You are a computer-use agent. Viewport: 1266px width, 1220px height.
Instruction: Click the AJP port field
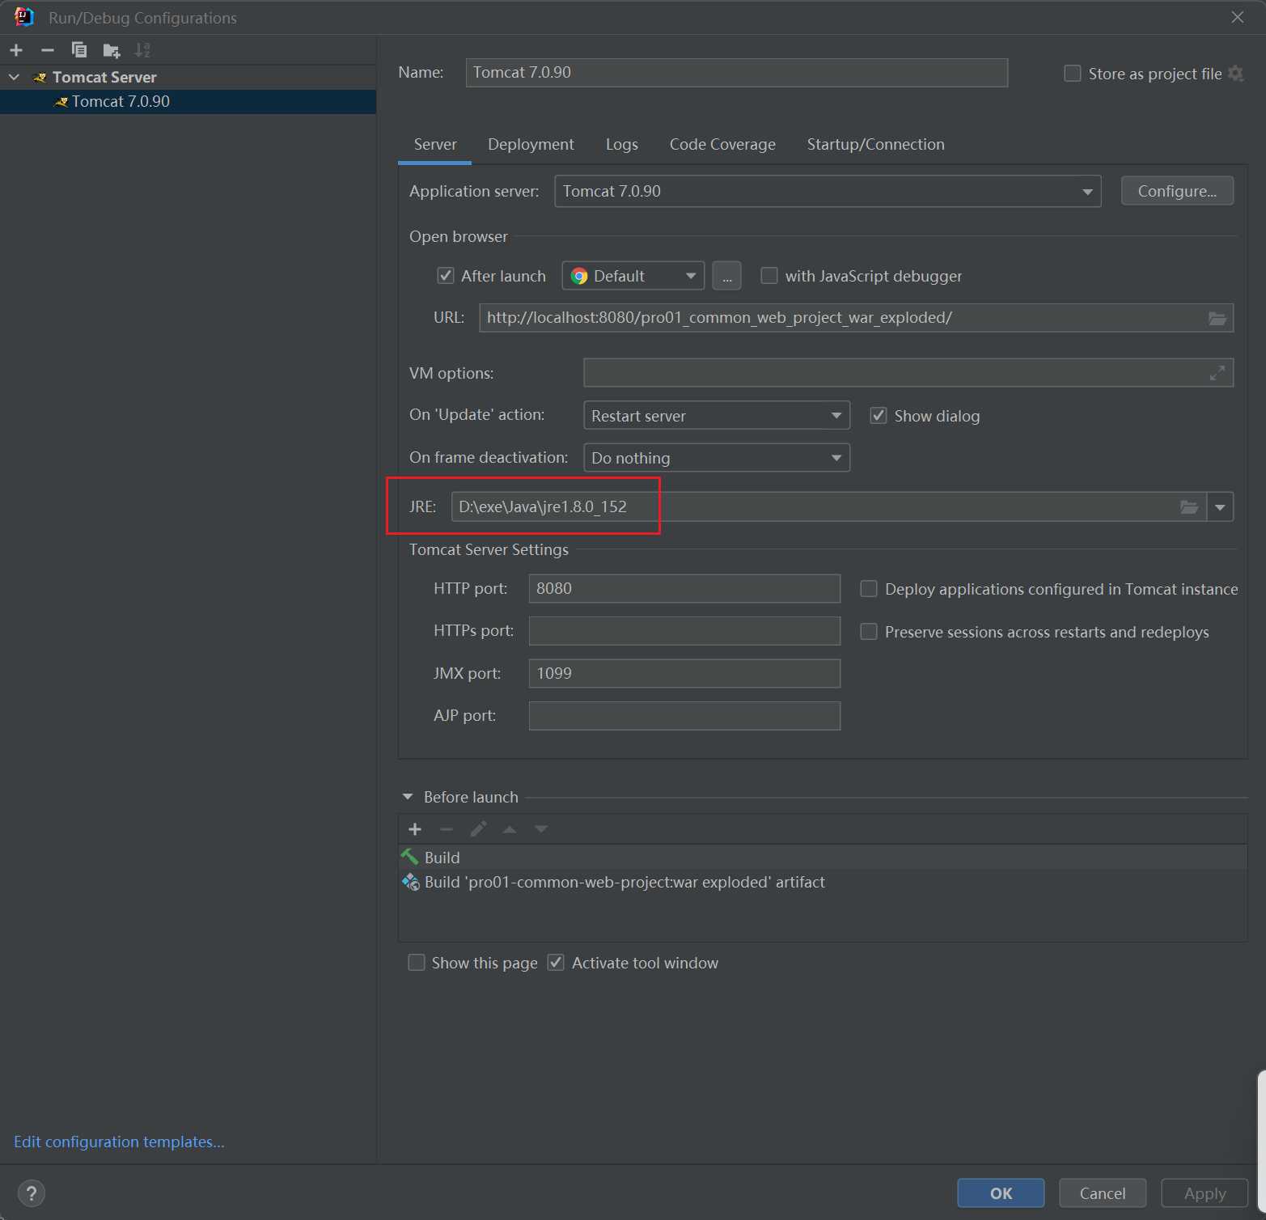click(x=684, y=716)
